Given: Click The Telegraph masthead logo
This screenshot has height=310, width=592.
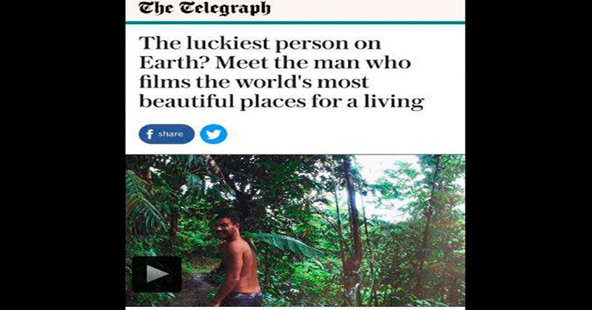Looking at the screenshot, I should (x=204, y=8).
